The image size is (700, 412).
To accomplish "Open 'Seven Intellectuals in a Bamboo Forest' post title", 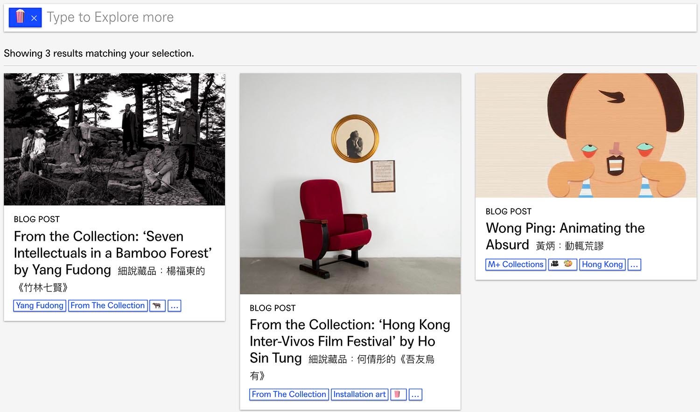I will [x=113, y=261].
